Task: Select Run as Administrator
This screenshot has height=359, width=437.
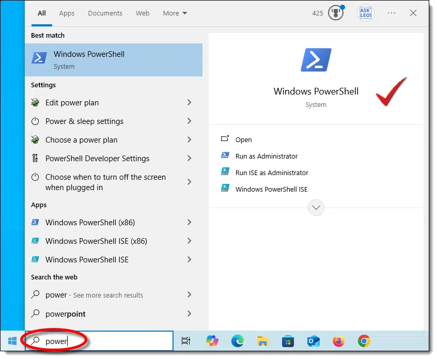Action: coord(266,157)
